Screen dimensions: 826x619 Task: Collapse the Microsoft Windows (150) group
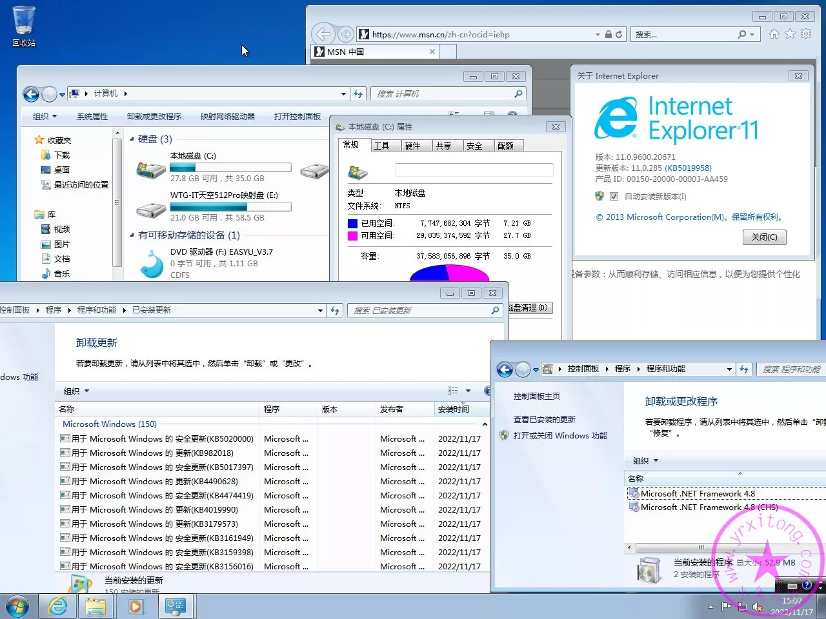485,424
